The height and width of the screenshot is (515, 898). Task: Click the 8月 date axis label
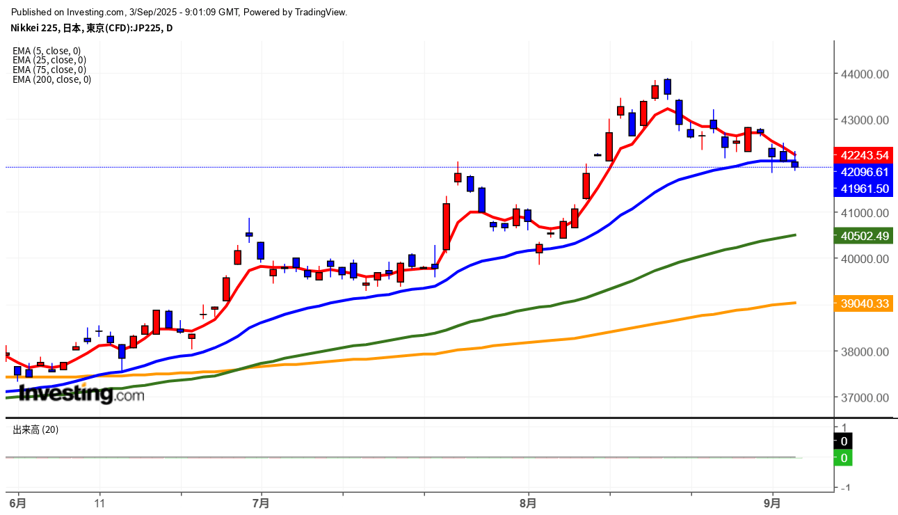pos(528,502)
